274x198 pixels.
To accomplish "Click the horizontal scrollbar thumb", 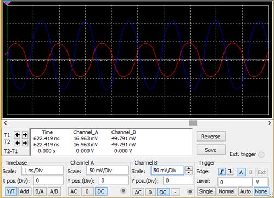I will 193,123.
